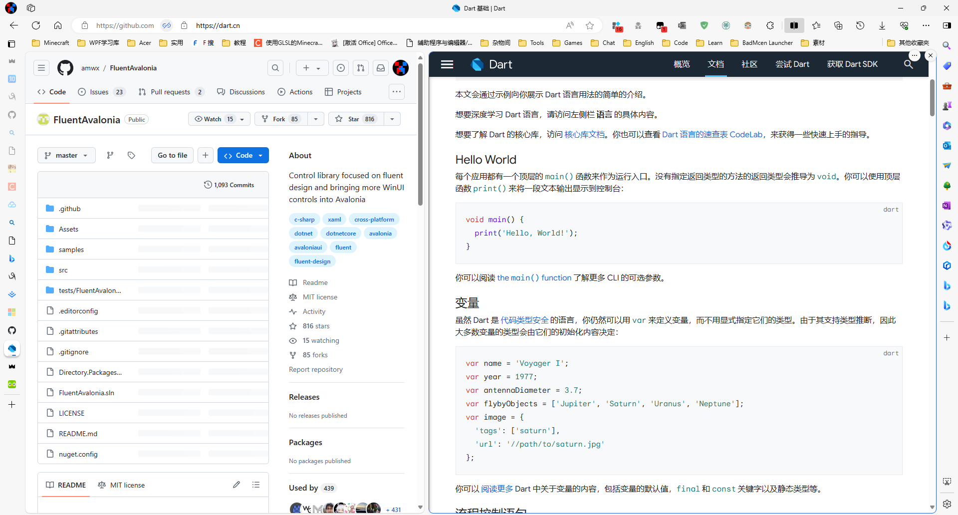Screen dimensions: 958x515
Task: Open GitHub create new plus dropdown
Action: point(312,68)
